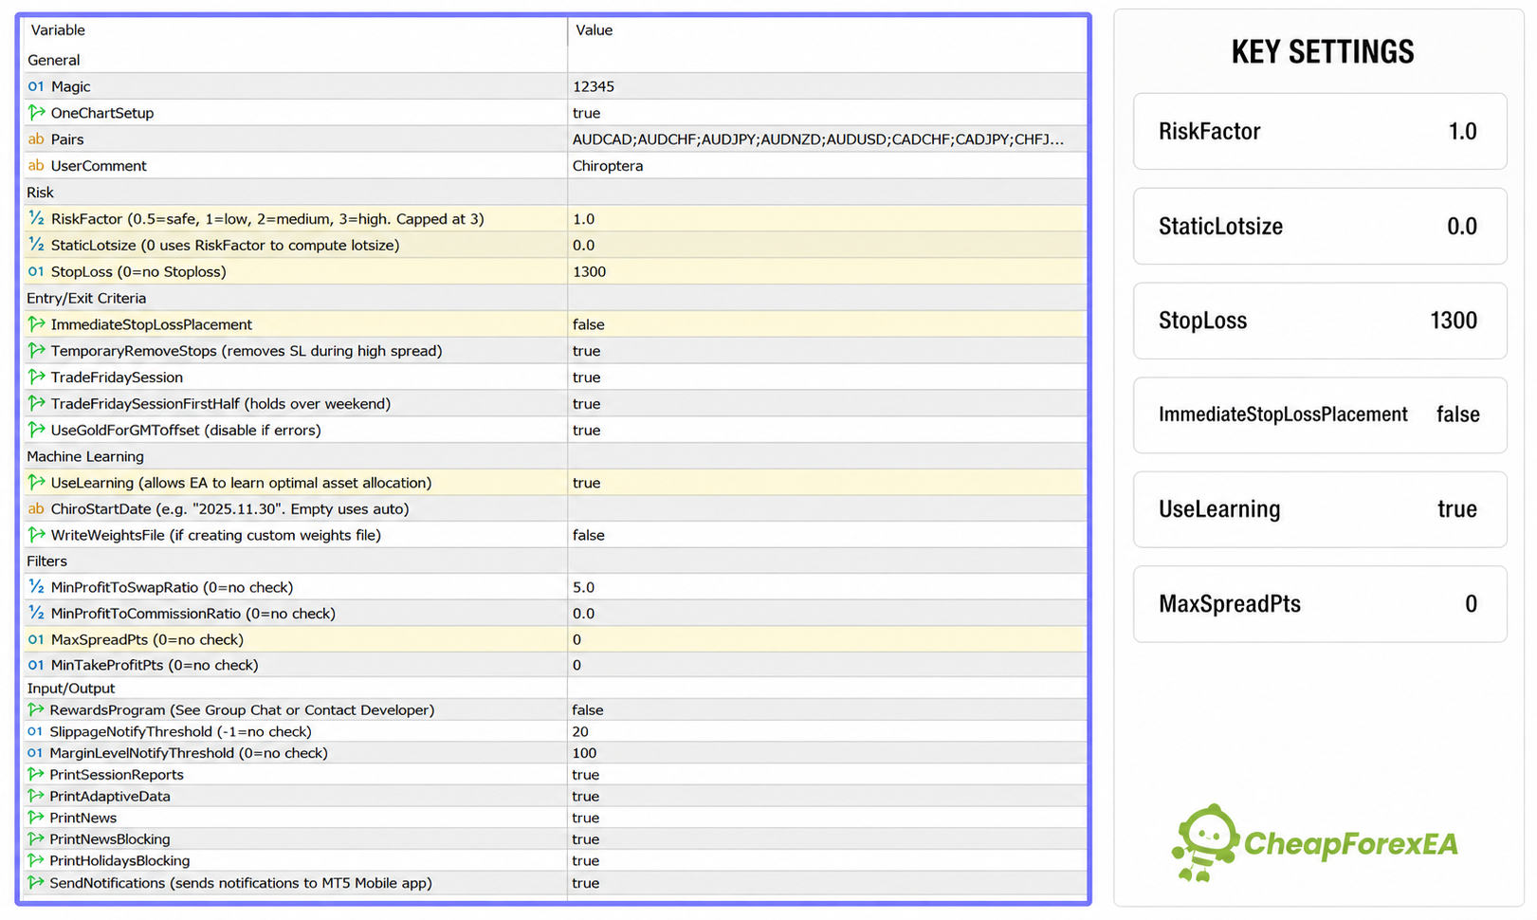Click the fraction icon next to RiskFactor
1537x920 pixels.
pos(36,219)
